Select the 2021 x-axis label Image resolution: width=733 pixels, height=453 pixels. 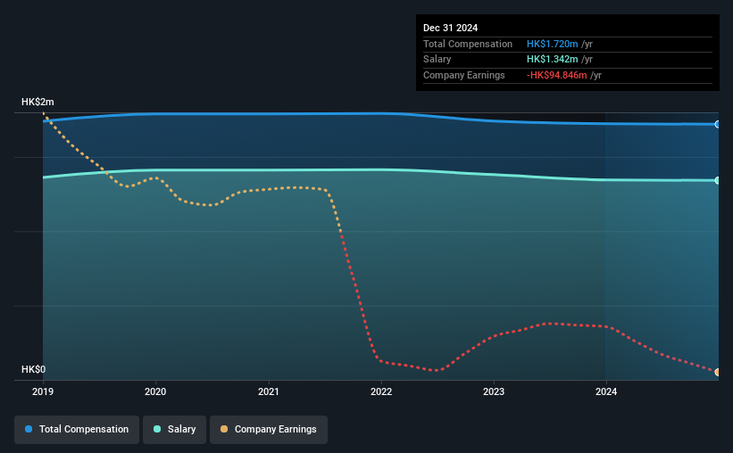pyautogui.click(x=269, y=391)
